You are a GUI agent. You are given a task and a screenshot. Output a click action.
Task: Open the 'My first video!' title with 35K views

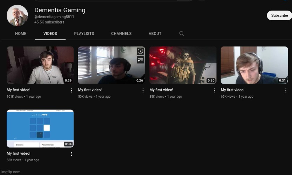[161, 90]
